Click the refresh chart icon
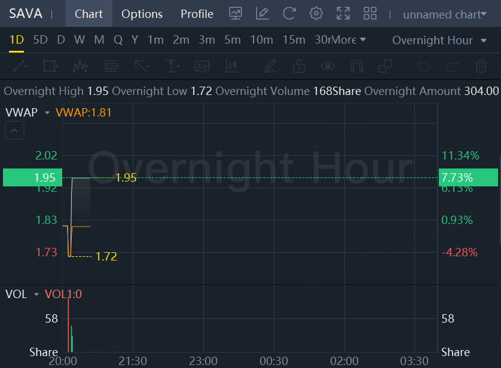This screenshot has height=368, width=501. click(289, 14)
